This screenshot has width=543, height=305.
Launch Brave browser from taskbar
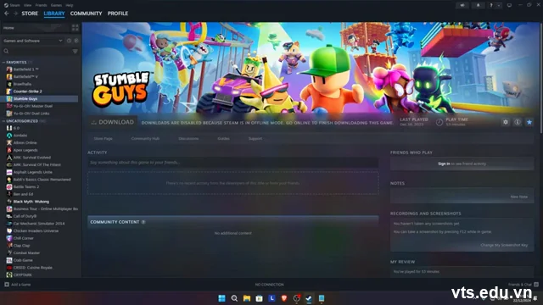[284, 298]
